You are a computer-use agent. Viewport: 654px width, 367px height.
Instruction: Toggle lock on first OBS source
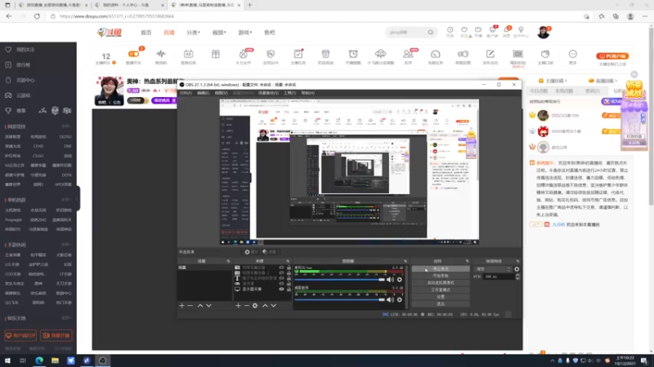289,268
